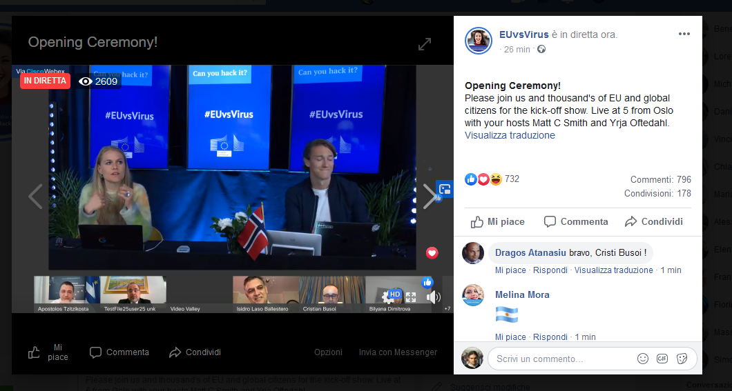Image resolution: width=732 pixels, height=391 pixels.
Task: Open Opzioni menu below the video
Action: pyautogui.click(x=328, y=352)
